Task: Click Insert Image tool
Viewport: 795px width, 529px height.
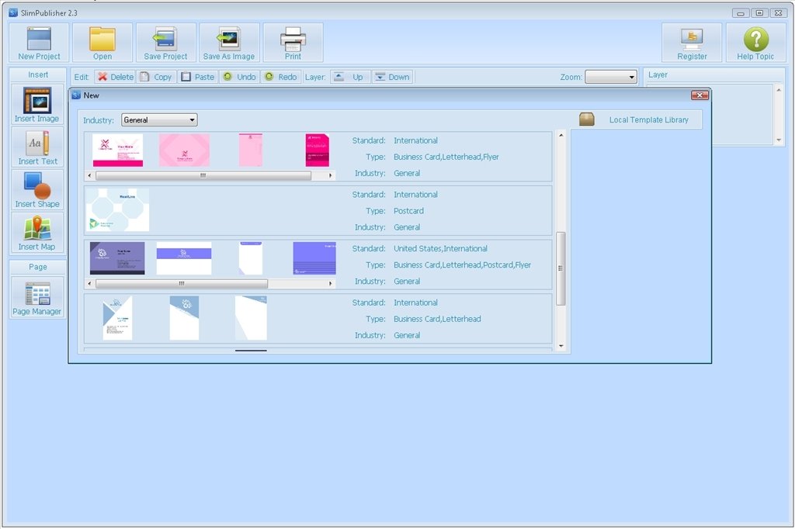Action: [x=37, y=105]
